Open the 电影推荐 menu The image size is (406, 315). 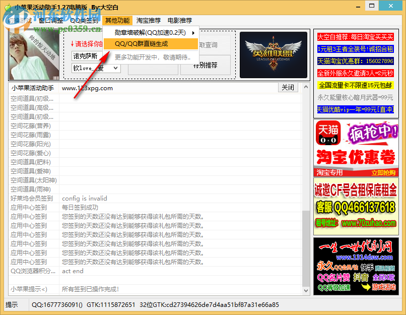click(x=180, y=21)
